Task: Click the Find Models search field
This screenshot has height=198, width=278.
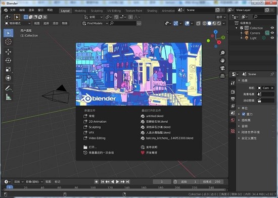Action: tap(123, 23)
